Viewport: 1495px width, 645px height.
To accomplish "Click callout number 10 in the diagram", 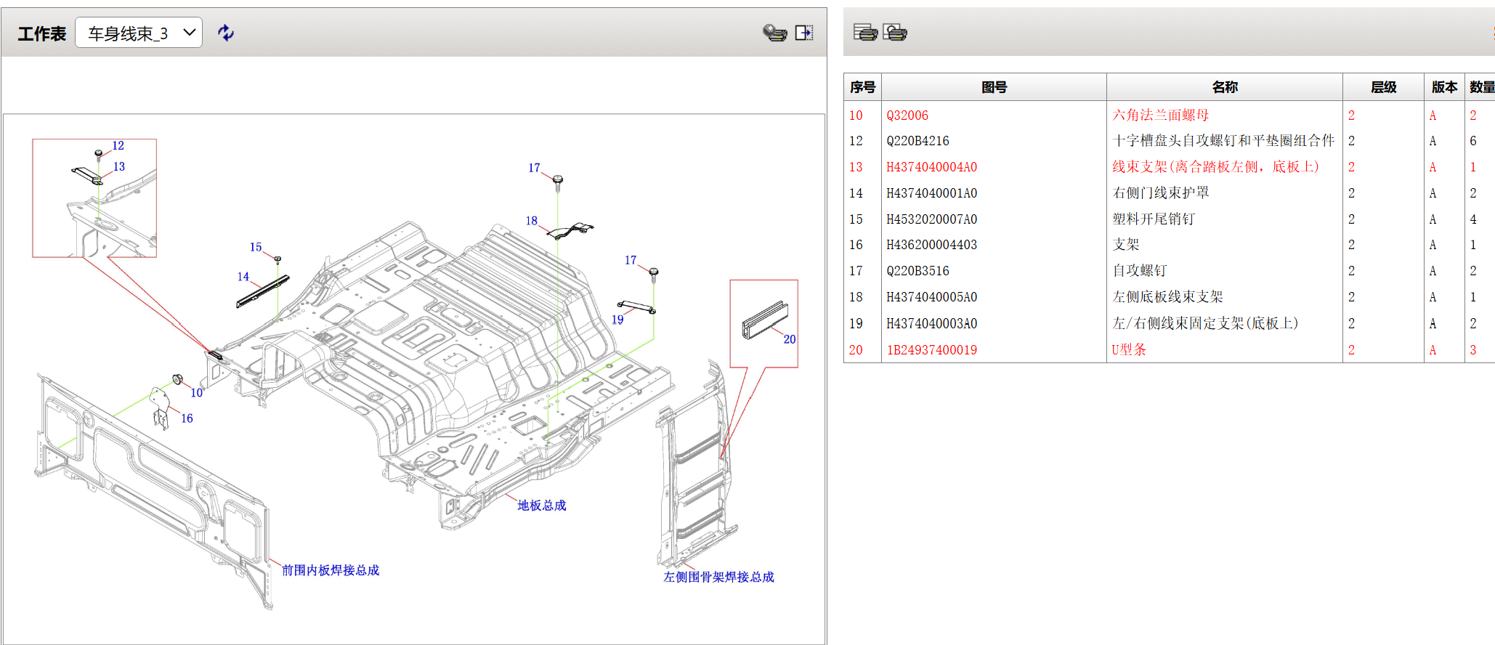I will 196,393.
